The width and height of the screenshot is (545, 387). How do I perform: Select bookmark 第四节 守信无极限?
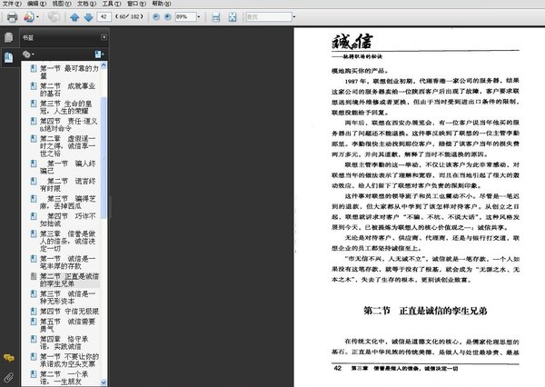tap(69, 312)
